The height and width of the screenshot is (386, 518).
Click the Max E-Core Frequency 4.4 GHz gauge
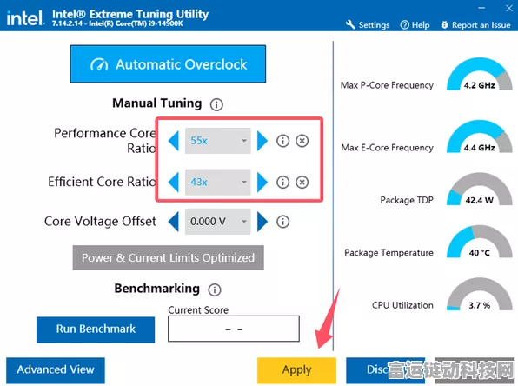click(480, 136)
